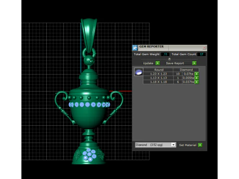The height and width of the screenshot is (179, 239).
Task: Close the Gem Reporter panel
Action: tap(204, 48)
